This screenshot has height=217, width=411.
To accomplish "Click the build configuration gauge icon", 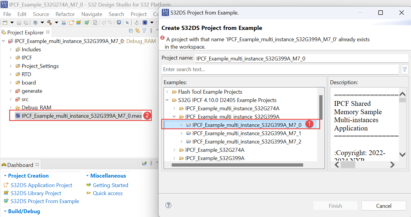I will [x=35, y=23].
